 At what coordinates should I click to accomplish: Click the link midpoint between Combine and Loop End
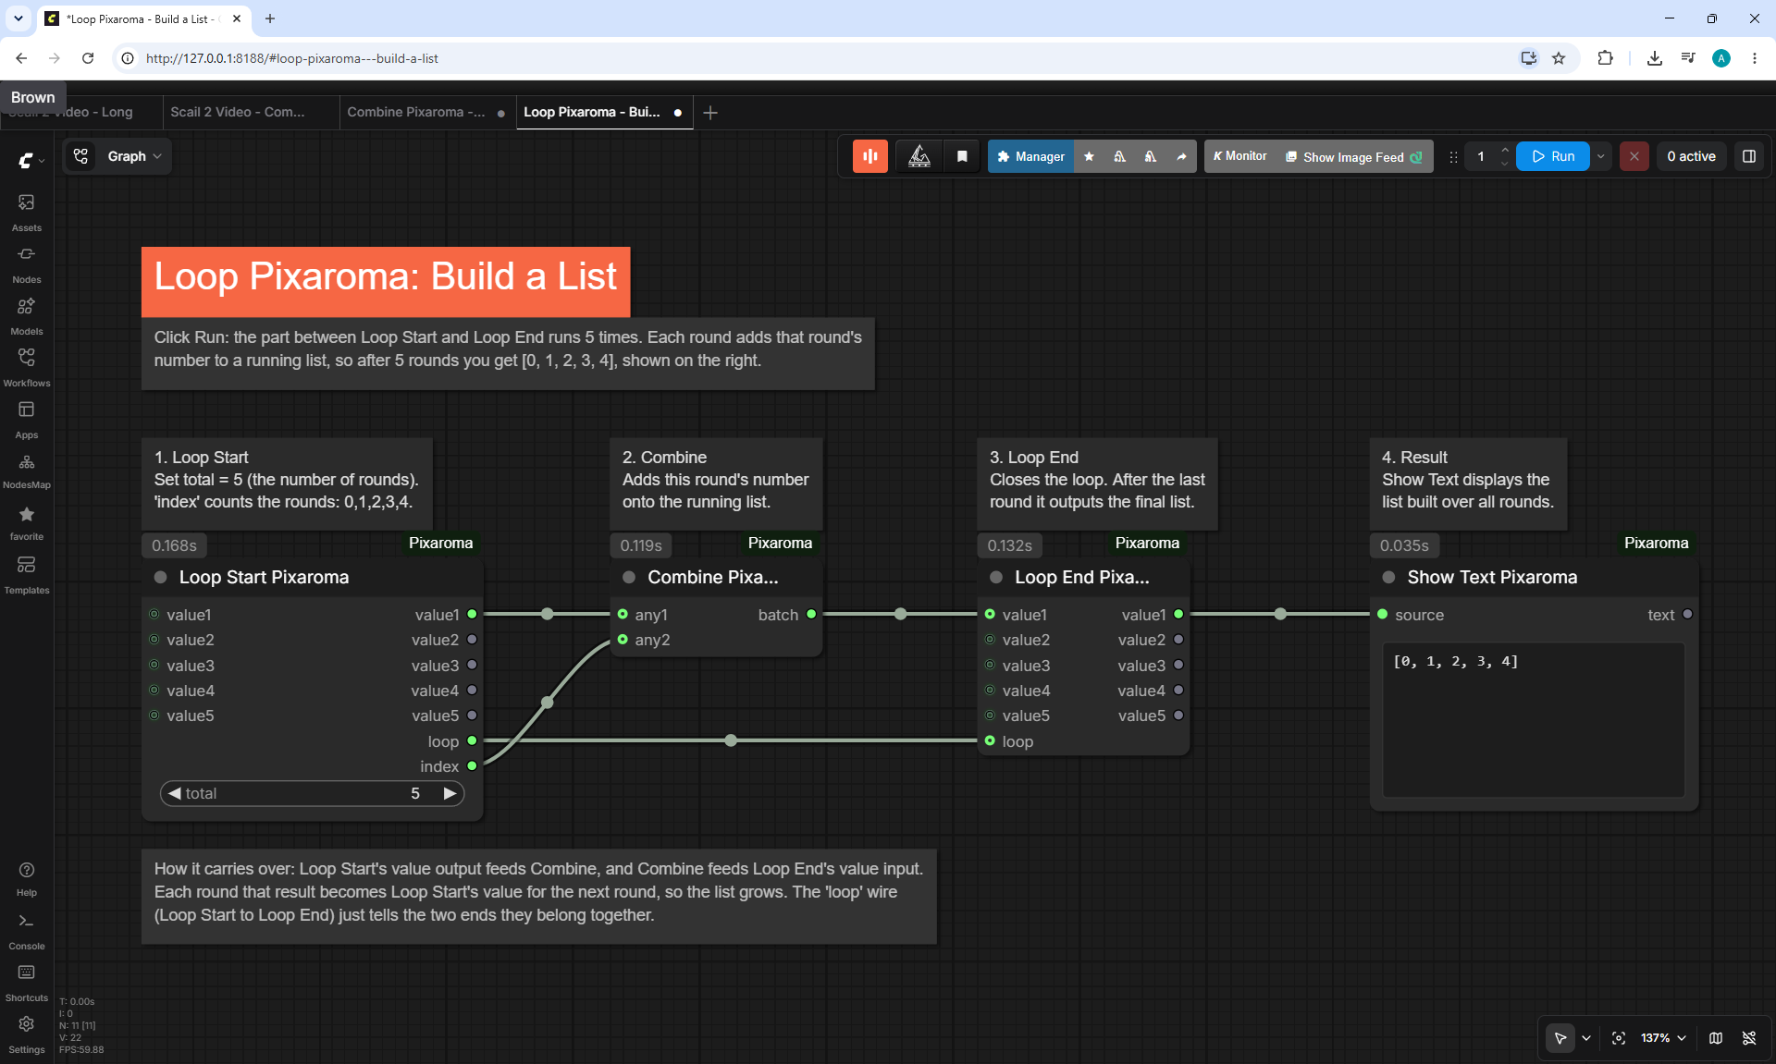coord(900,614)
